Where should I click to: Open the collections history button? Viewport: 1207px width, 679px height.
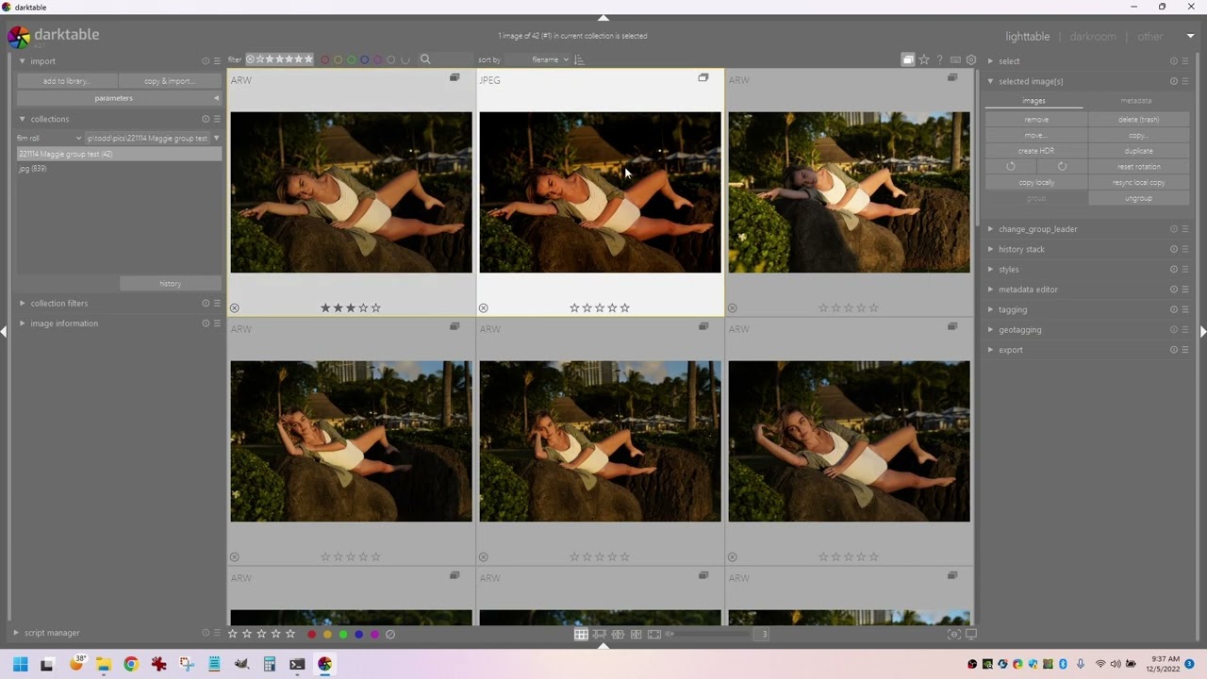pos(170,284)
